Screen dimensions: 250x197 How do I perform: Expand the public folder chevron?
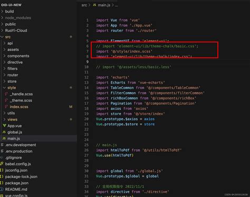pyautogui.click(x=2, y=24)
